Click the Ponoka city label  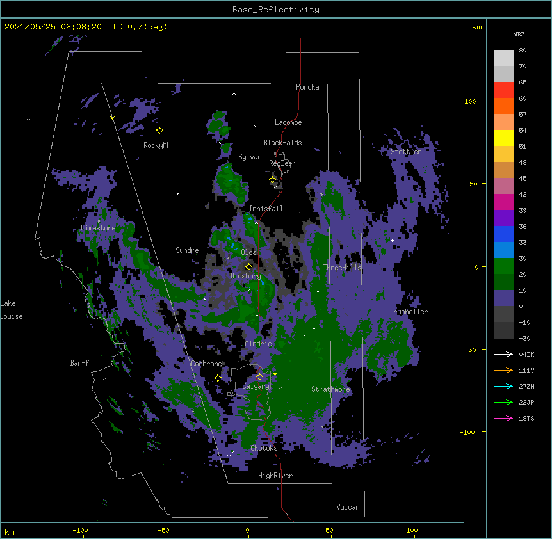(x=307, y=87)
